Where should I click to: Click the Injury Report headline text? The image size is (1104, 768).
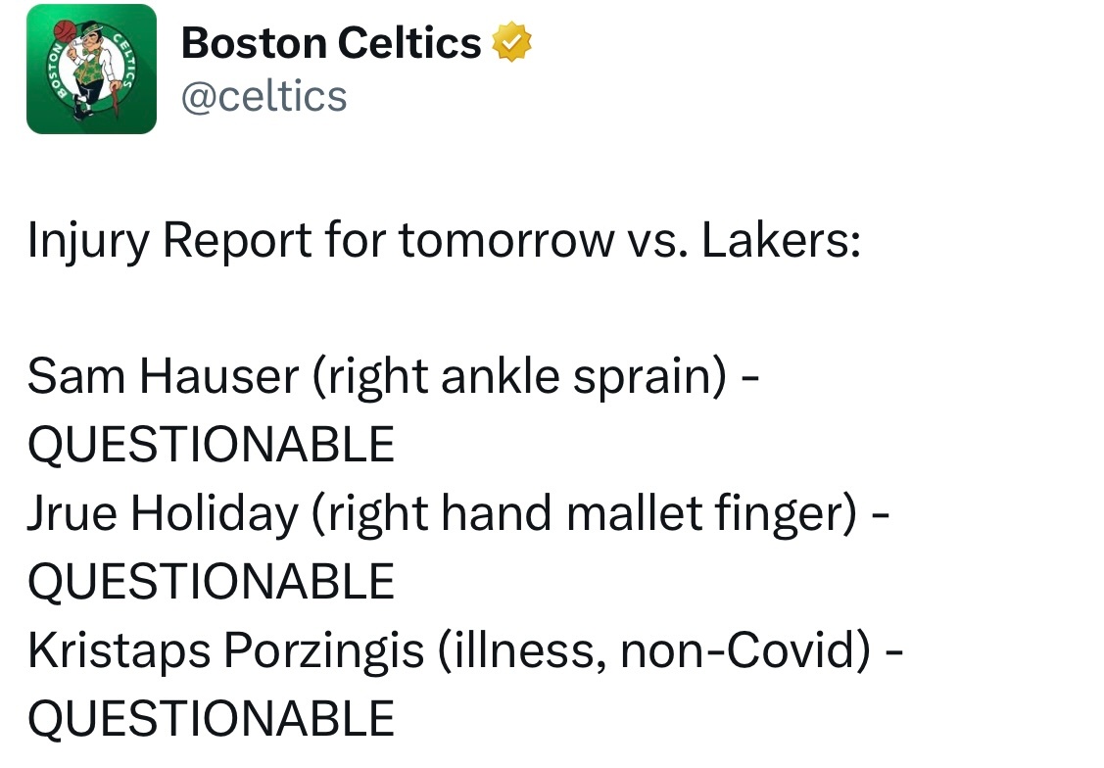click(x=444, y=241)
